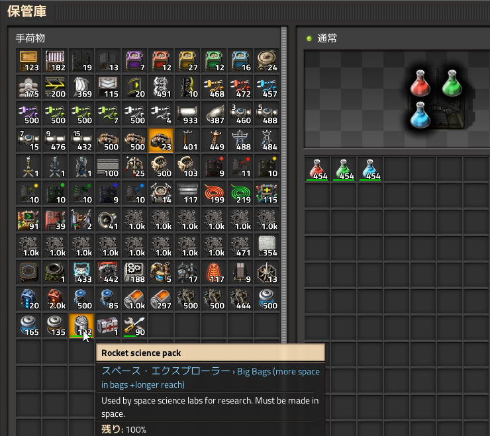Click the curved pipe stack of 387

[x=214, y=114]
